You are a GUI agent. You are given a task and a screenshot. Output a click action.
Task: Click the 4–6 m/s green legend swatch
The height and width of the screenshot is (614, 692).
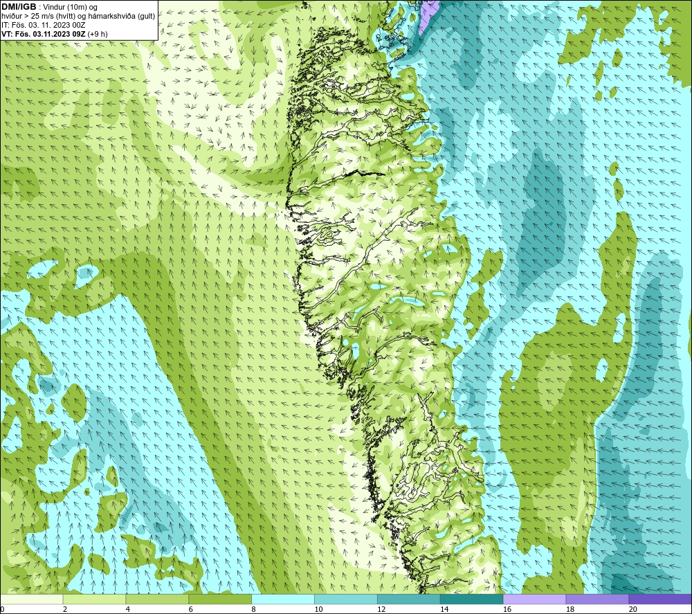tap(157, 599)
